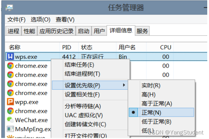Click the Chrome icon directly below wpp.exe

[x=10, y=111]
